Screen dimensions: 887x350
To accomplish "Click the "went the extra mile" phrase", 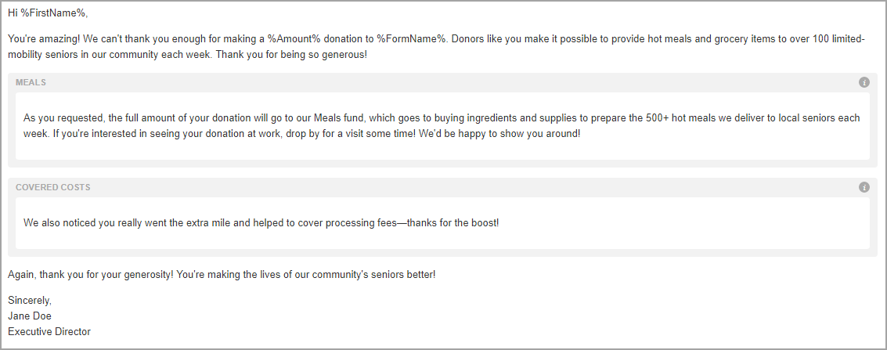I will tap(190, 223).
